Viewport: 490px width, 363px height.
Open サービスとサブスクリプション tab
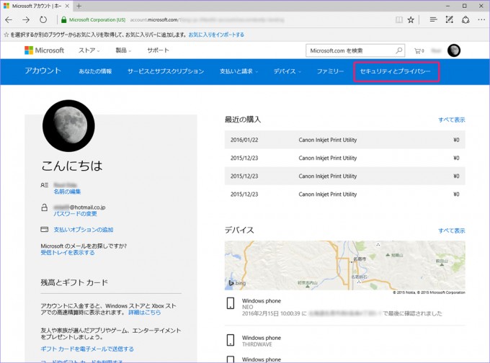point(166,71)
